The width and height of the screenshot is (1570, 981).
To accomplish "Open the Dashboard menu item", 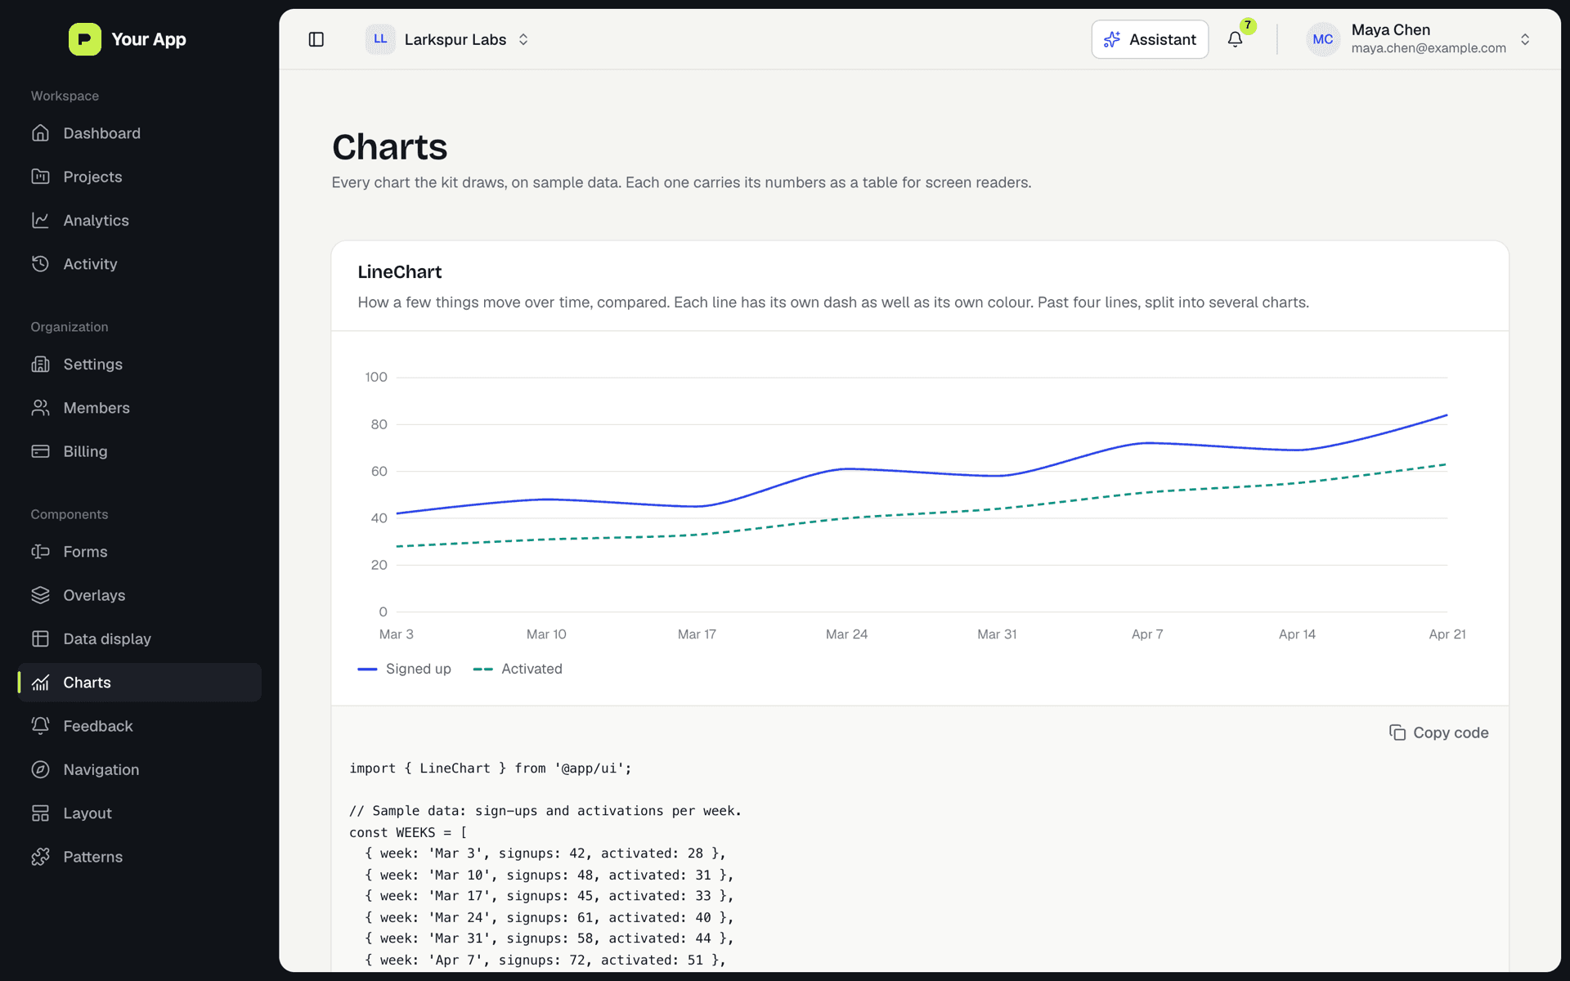I will (140, 133).
